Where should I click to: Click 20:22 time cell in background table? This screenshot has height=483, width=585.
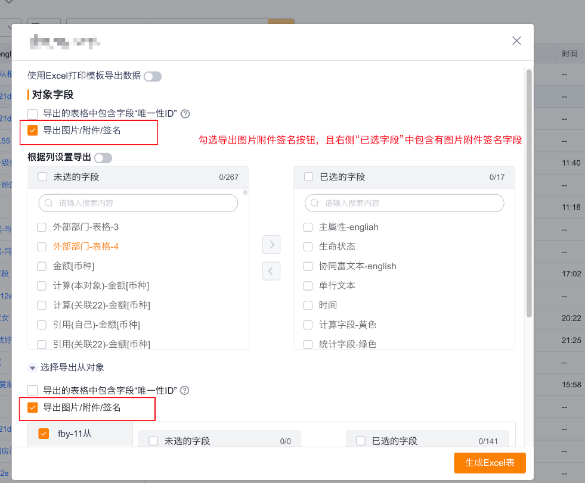click(571, 318)
